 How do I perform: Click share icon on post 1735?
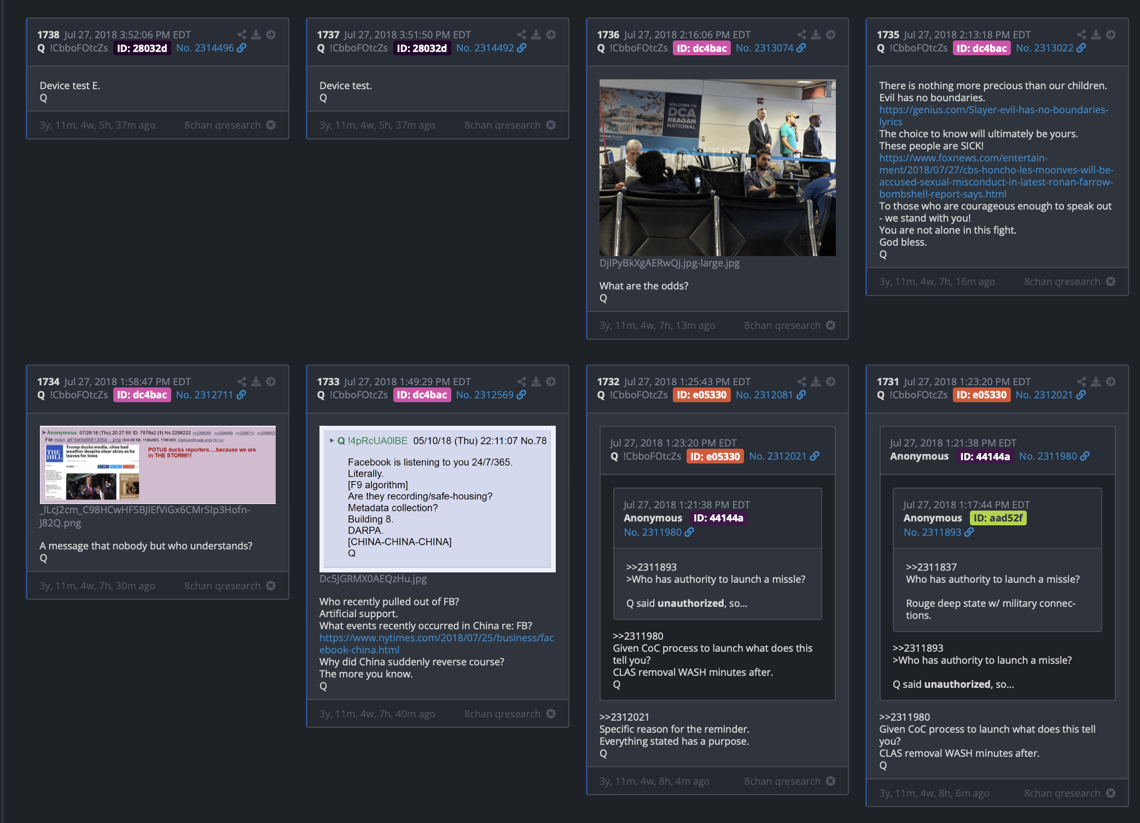(1082, 34)
